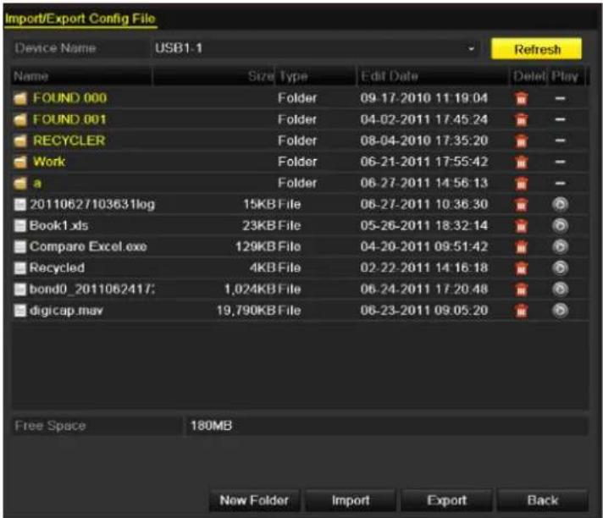This screenshot has height=518, width=603.
Task: Select the Compare Excel.exe file name
Action: pos(88,246)
